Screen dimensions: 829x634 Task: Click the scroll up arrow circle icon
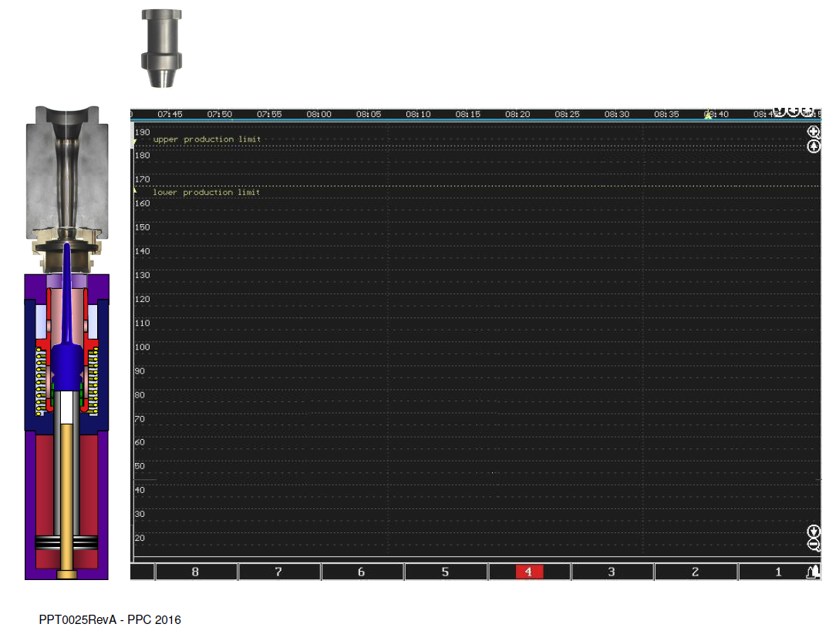point(814,146)
